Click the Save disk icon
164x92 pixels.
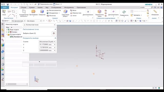point(8,4)
